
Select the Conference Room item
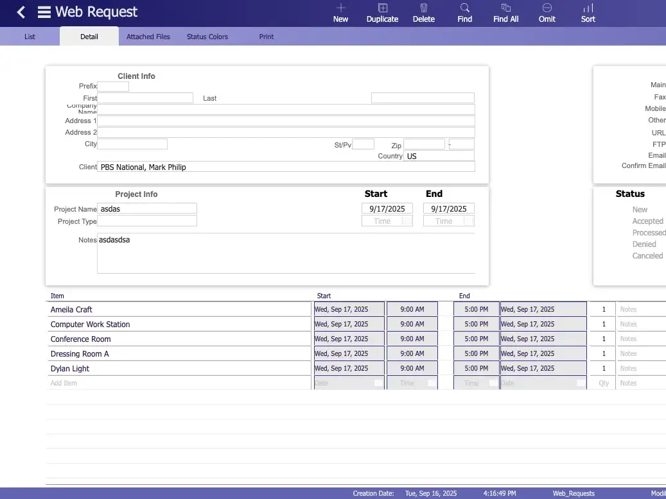[179, 339]
